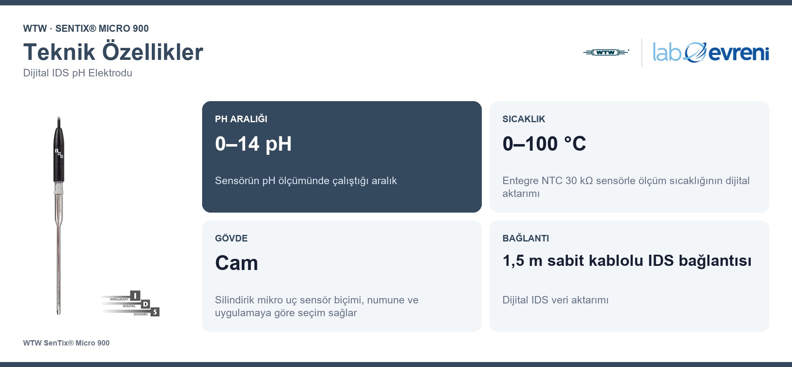The height and width of the screenshot is (367, 792).
Task: Click the Cam body material value
Action: tap(236, 263)
